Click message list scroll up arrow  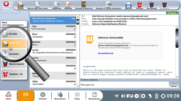[x=78, y=17]
